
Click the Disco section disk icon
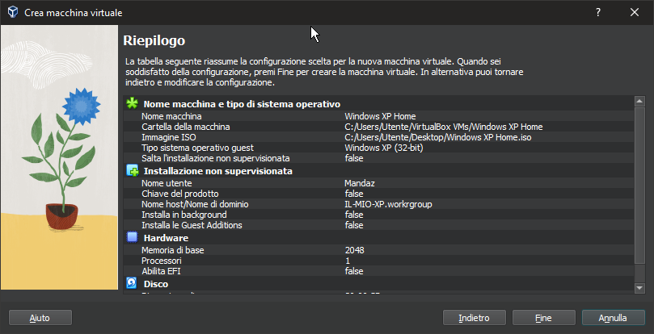click(x=132, y=283)
